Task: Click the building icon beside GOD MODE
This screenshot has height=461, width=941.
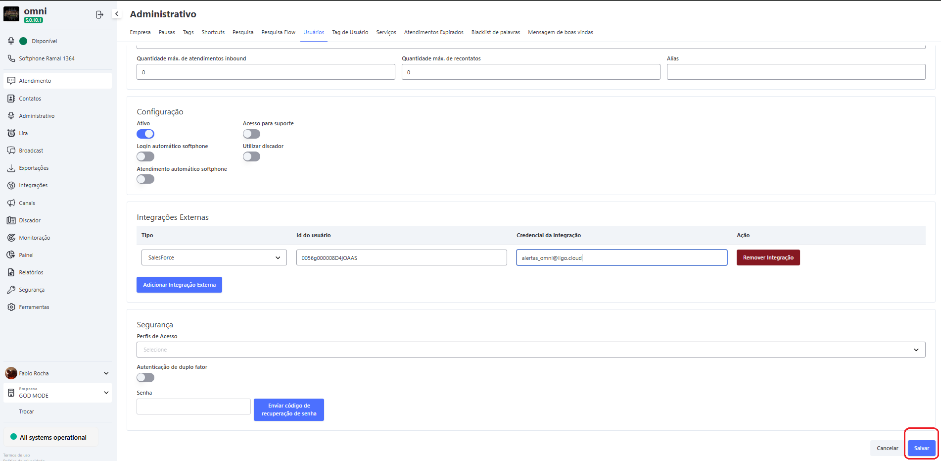Action: click(11, 393)
